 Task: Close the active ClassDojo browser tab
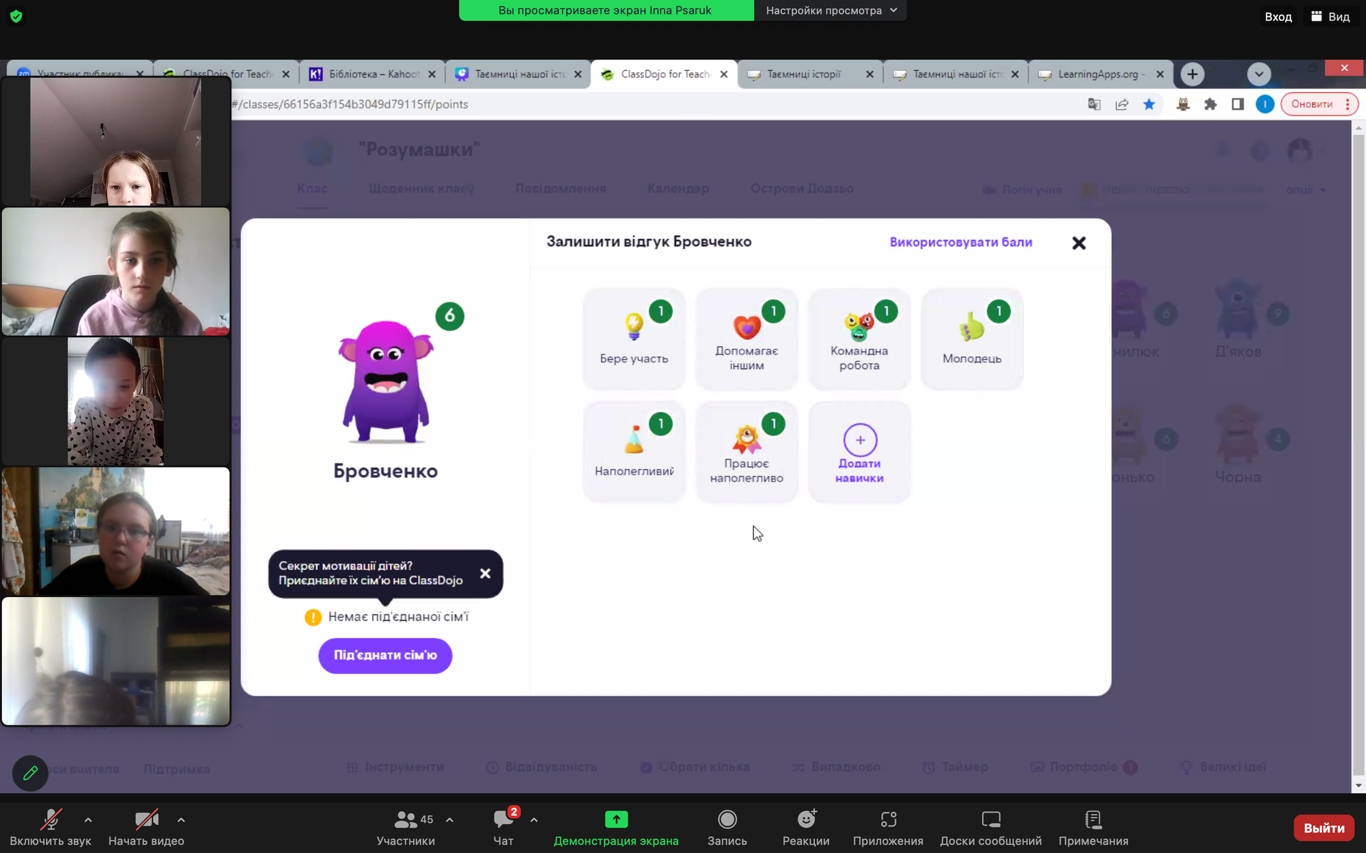click(x=724, y=74)
